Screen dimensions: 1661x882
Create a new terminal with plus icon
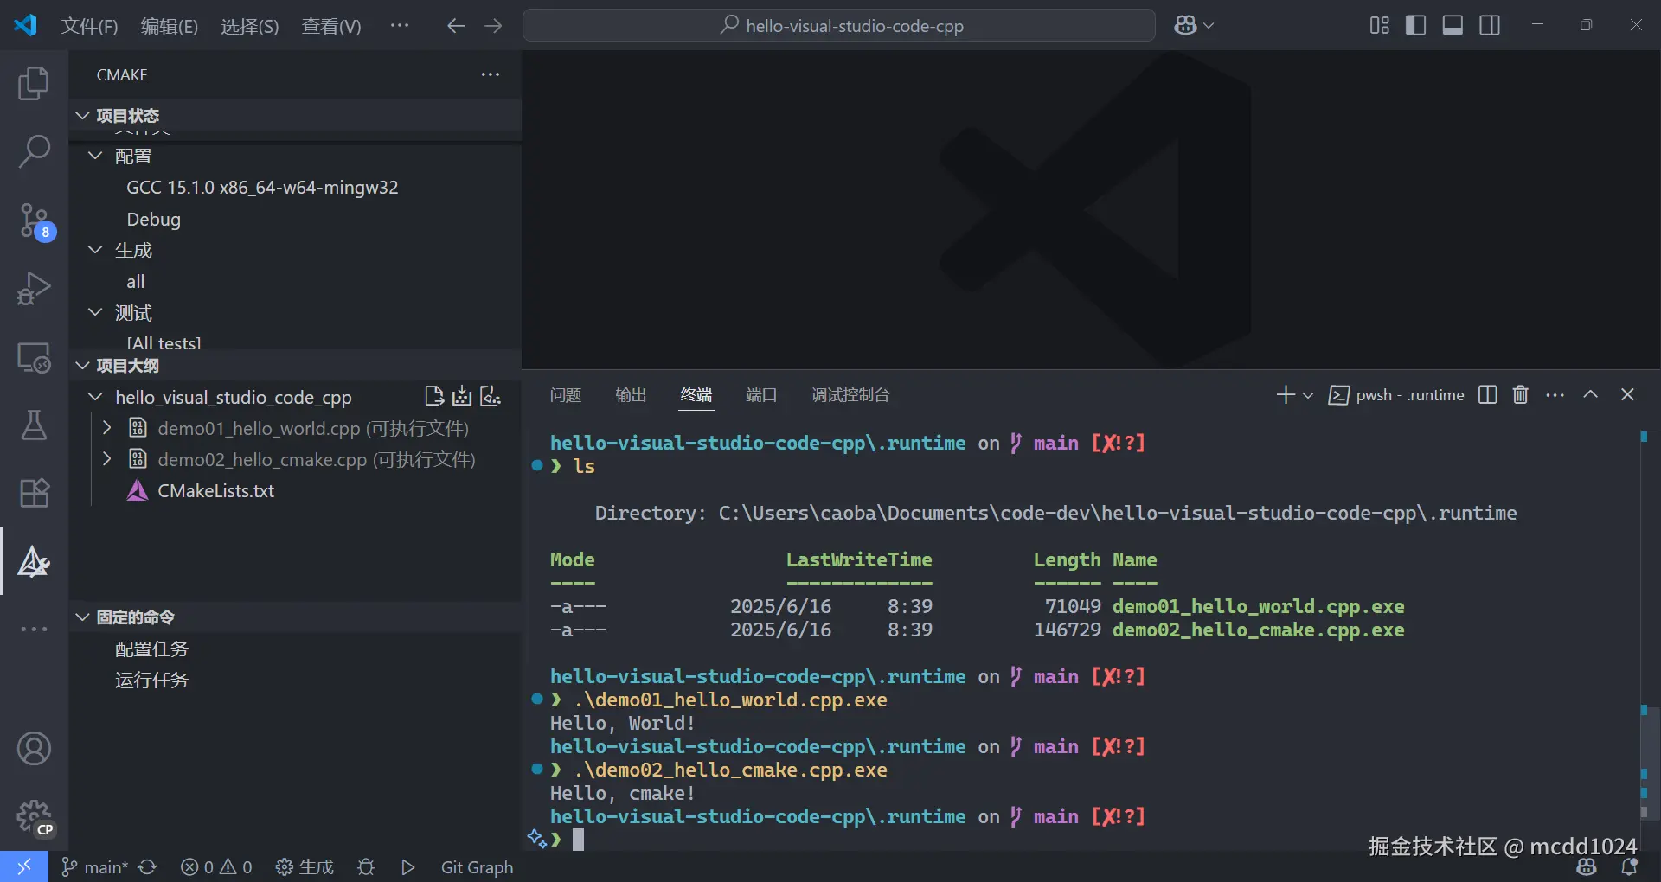point(1286,395)
